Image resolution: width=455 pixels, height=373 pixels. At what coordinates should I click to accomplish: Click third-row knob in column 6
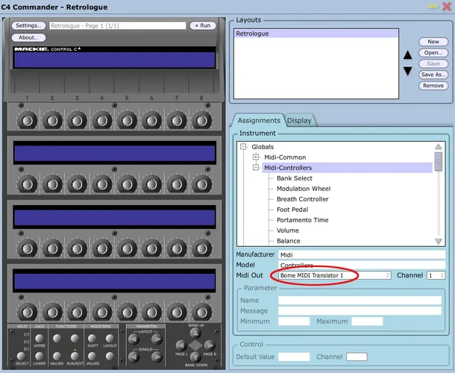[x=151, y=248]
